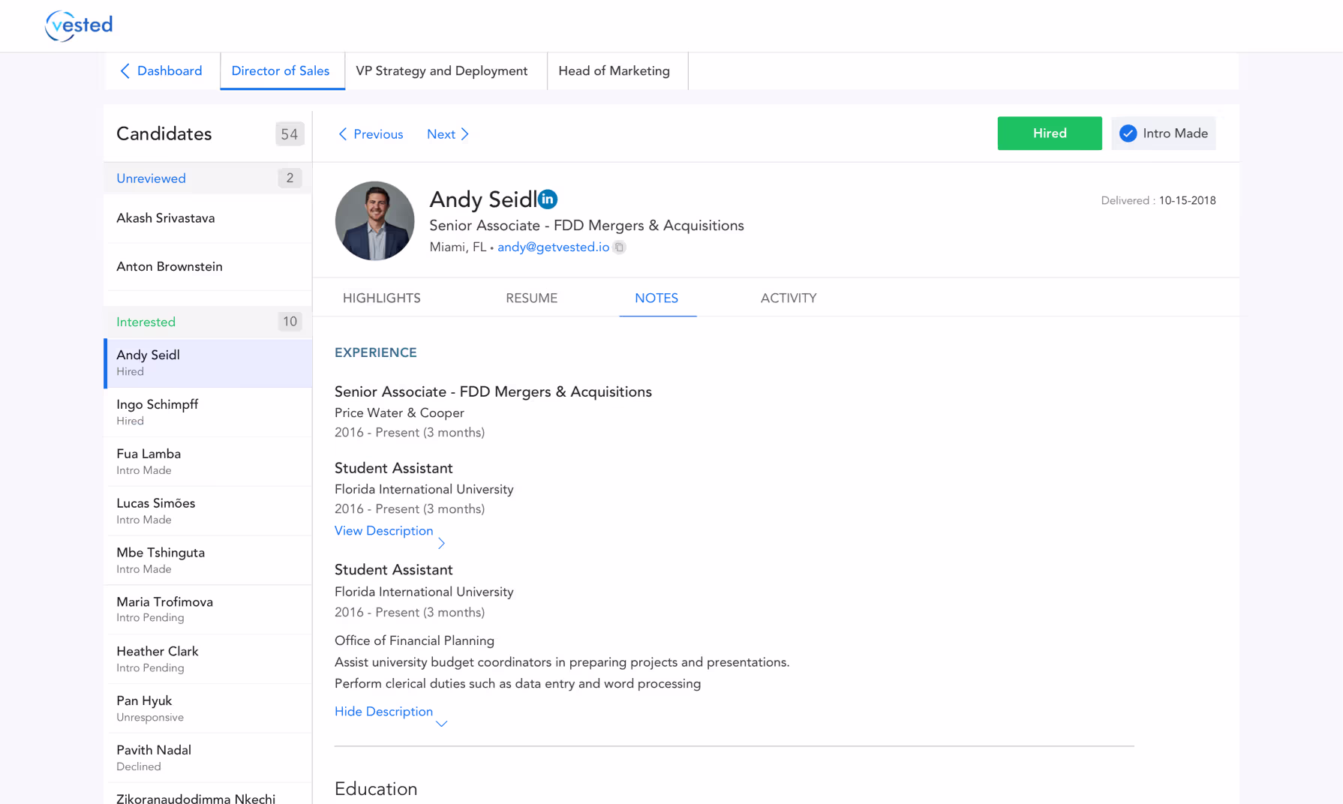Switch to the Highlights tab
Viewport: 1343px width, 804px height.
click(x=381, y=298)
